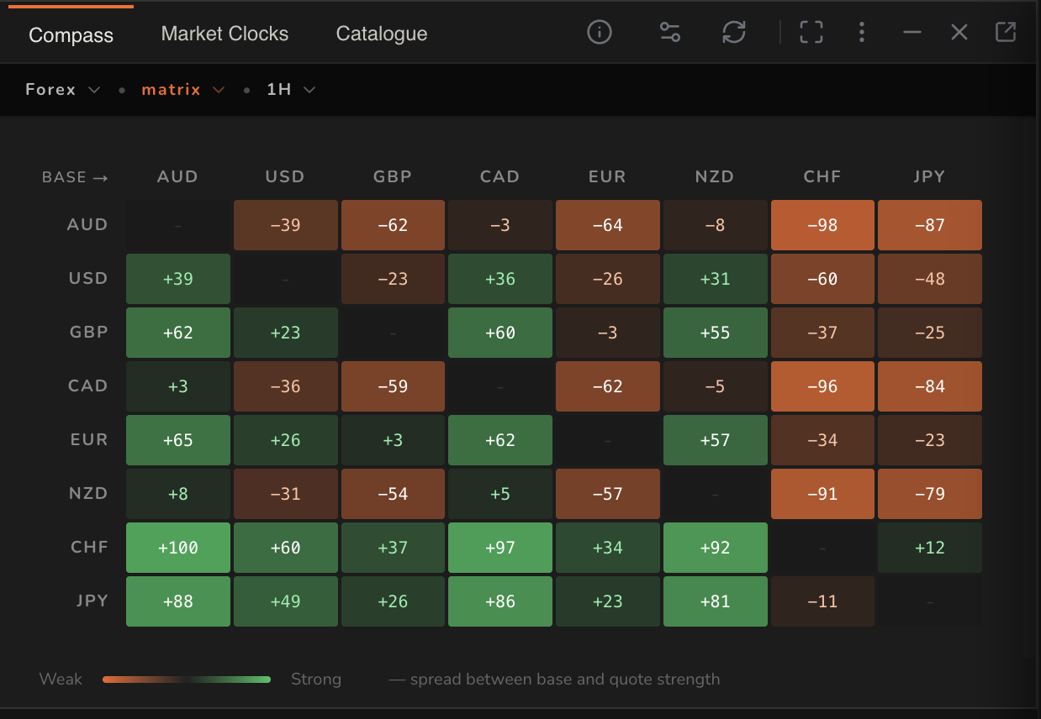Click the EUR row label
The image size is (1041, 719).
(88, 440)
